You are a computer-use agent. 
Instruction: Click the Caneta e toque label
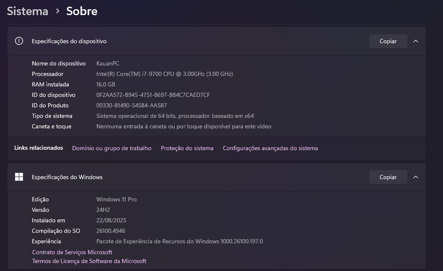tap(52, 126)
